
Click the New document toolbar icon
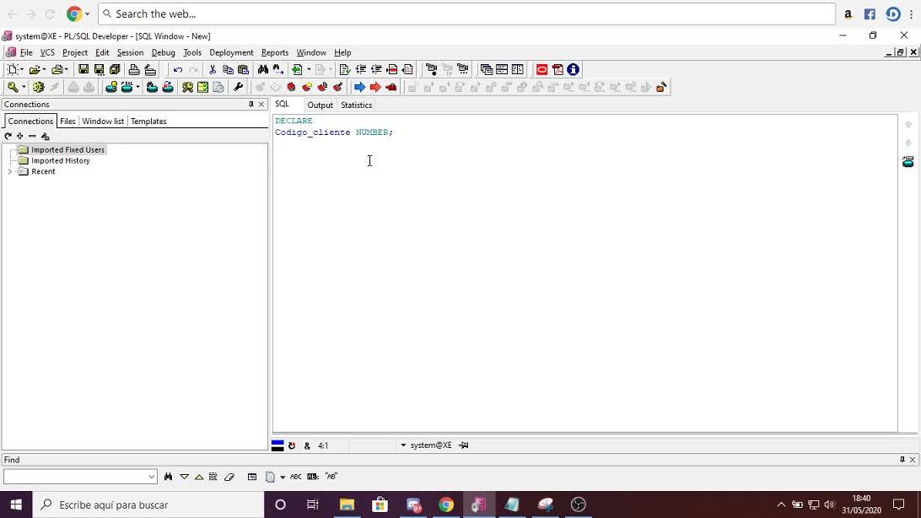pos(13,70)
